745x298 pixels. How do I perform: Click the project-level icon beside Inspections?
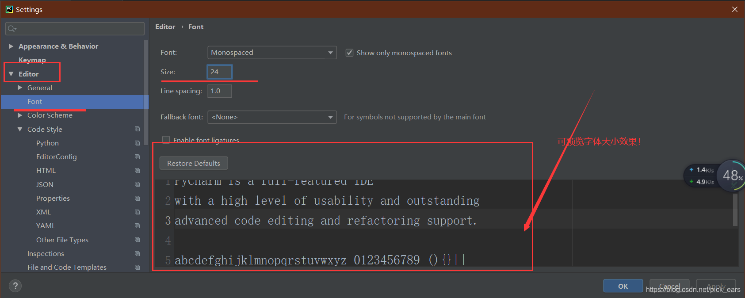[137, 253]
